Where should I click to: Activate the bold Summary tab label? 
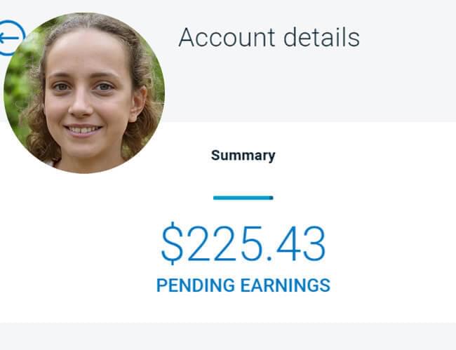click(x=243, y=156)
